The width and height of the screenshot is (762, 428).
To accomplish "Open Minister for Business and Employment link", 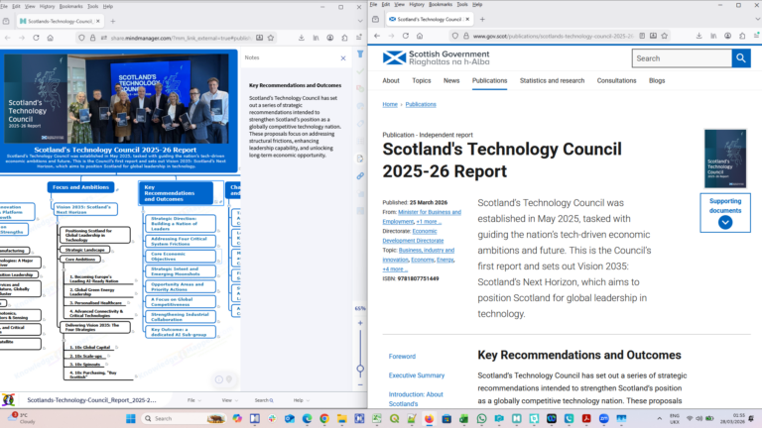I will coord(422,216).
